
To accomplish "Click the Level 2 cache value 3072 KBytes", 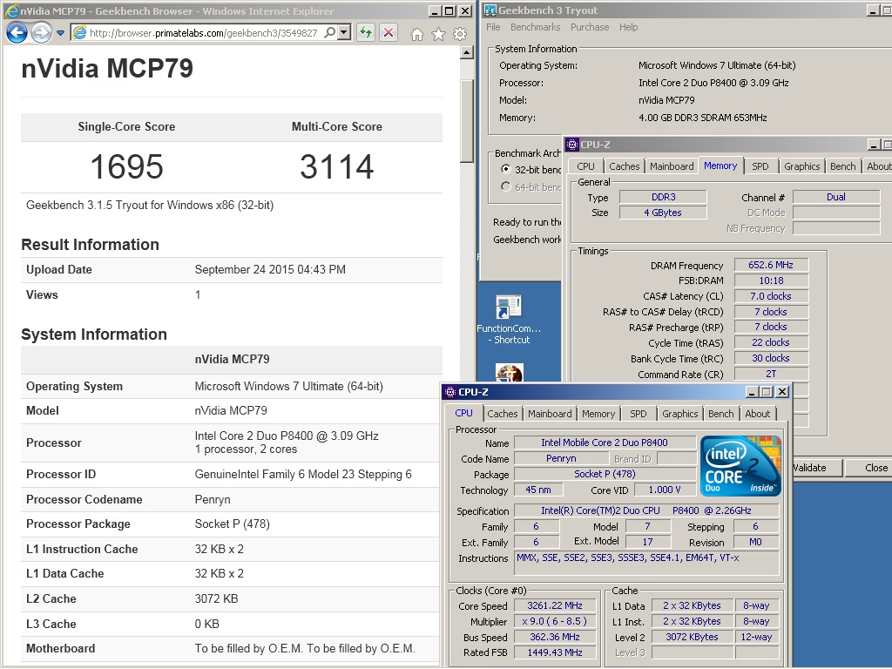I will point(692,637).
